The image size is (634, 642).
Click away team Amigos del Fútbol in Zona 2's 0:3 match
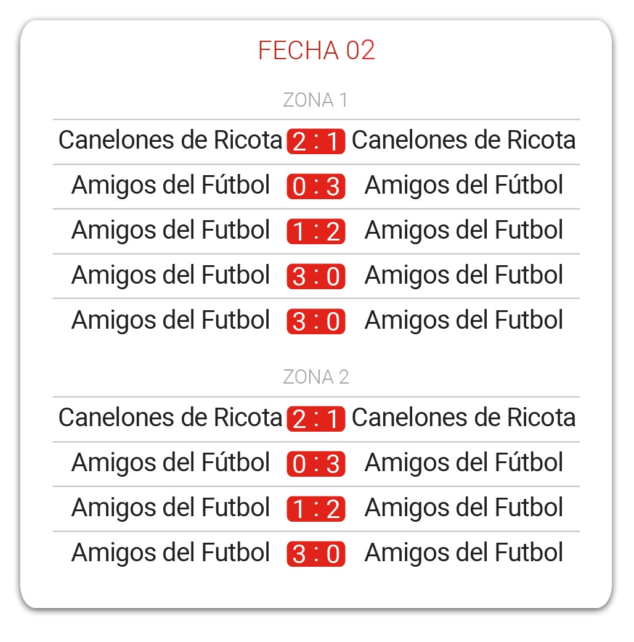tap(464, 463)
